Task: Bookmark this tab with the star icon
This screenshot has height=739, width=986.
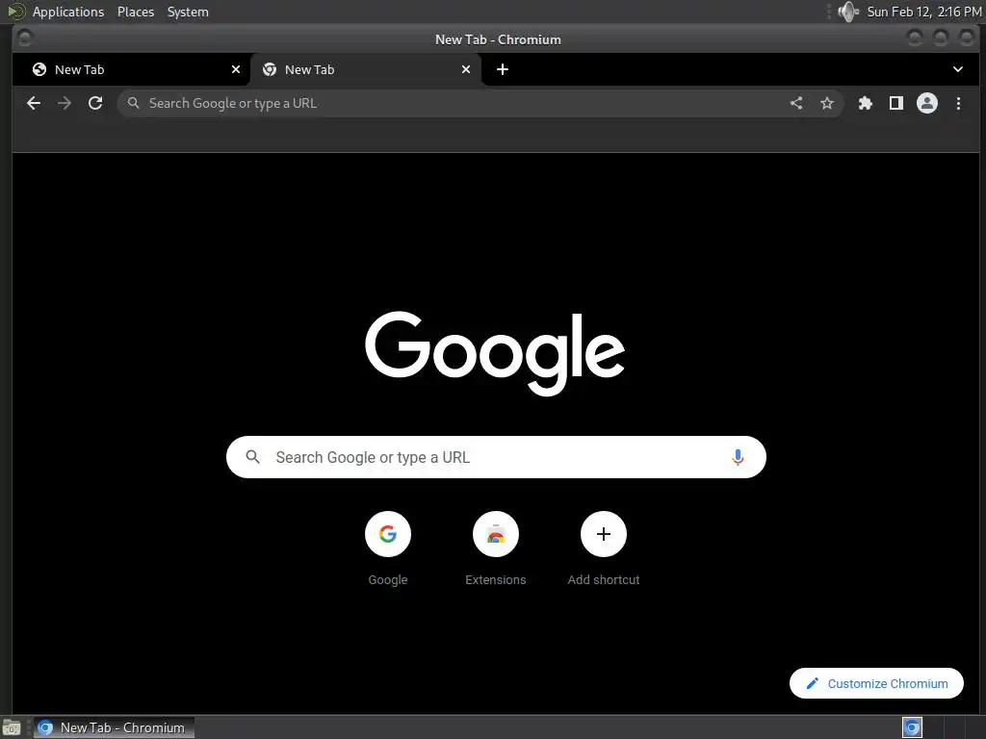Action: (x=827, y=103)
